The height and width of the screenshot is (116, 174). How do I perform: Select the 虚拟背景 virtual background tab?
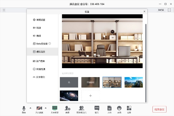click(x=42, y=52)
